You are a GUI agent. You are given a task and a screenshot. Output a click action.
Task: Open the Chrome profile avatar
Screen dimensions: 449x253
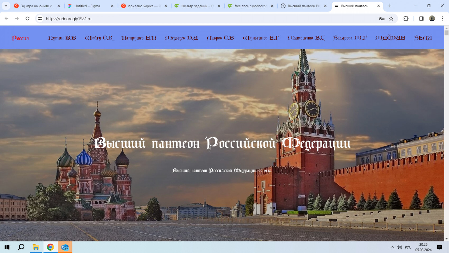coord(432,19)
